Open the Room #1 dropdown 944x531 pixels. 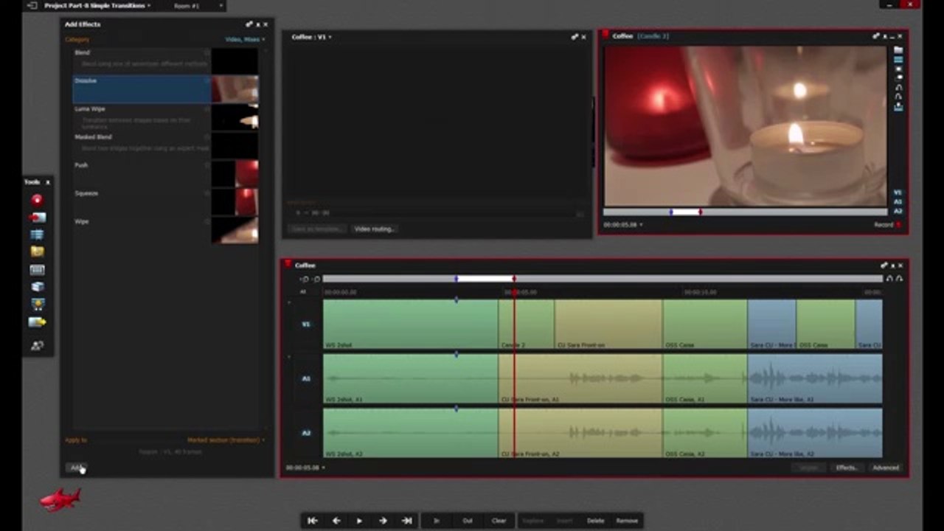tap(198, 6)
